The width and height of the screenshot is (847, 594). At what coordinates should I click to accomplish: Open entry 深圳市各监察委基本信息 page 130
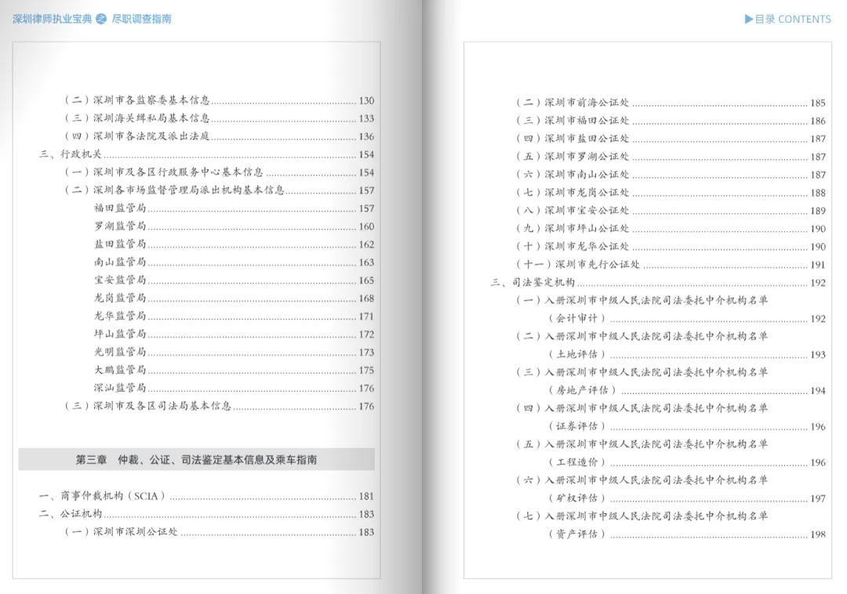(x=219, y=100)
